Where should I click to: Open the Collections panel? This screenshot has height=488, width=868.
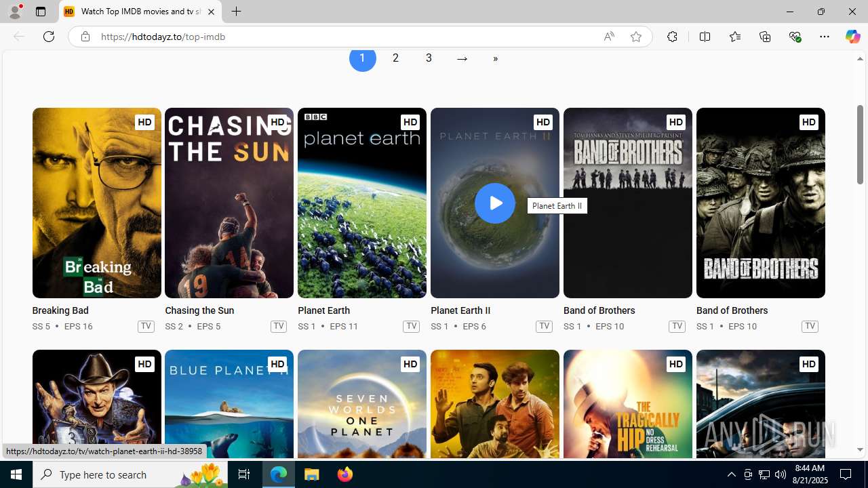(x=765, y=37)
